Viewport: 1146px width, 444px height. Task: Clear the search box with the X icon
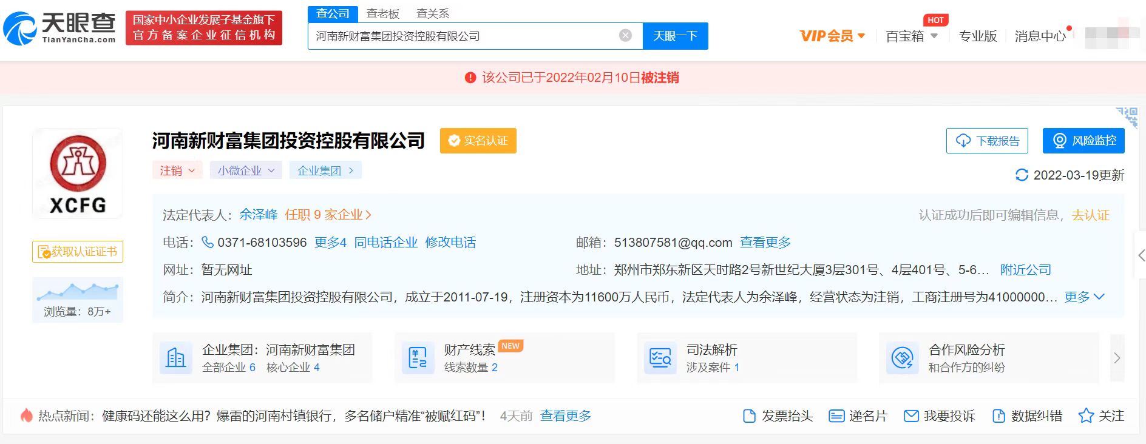[x=625, y=36]
